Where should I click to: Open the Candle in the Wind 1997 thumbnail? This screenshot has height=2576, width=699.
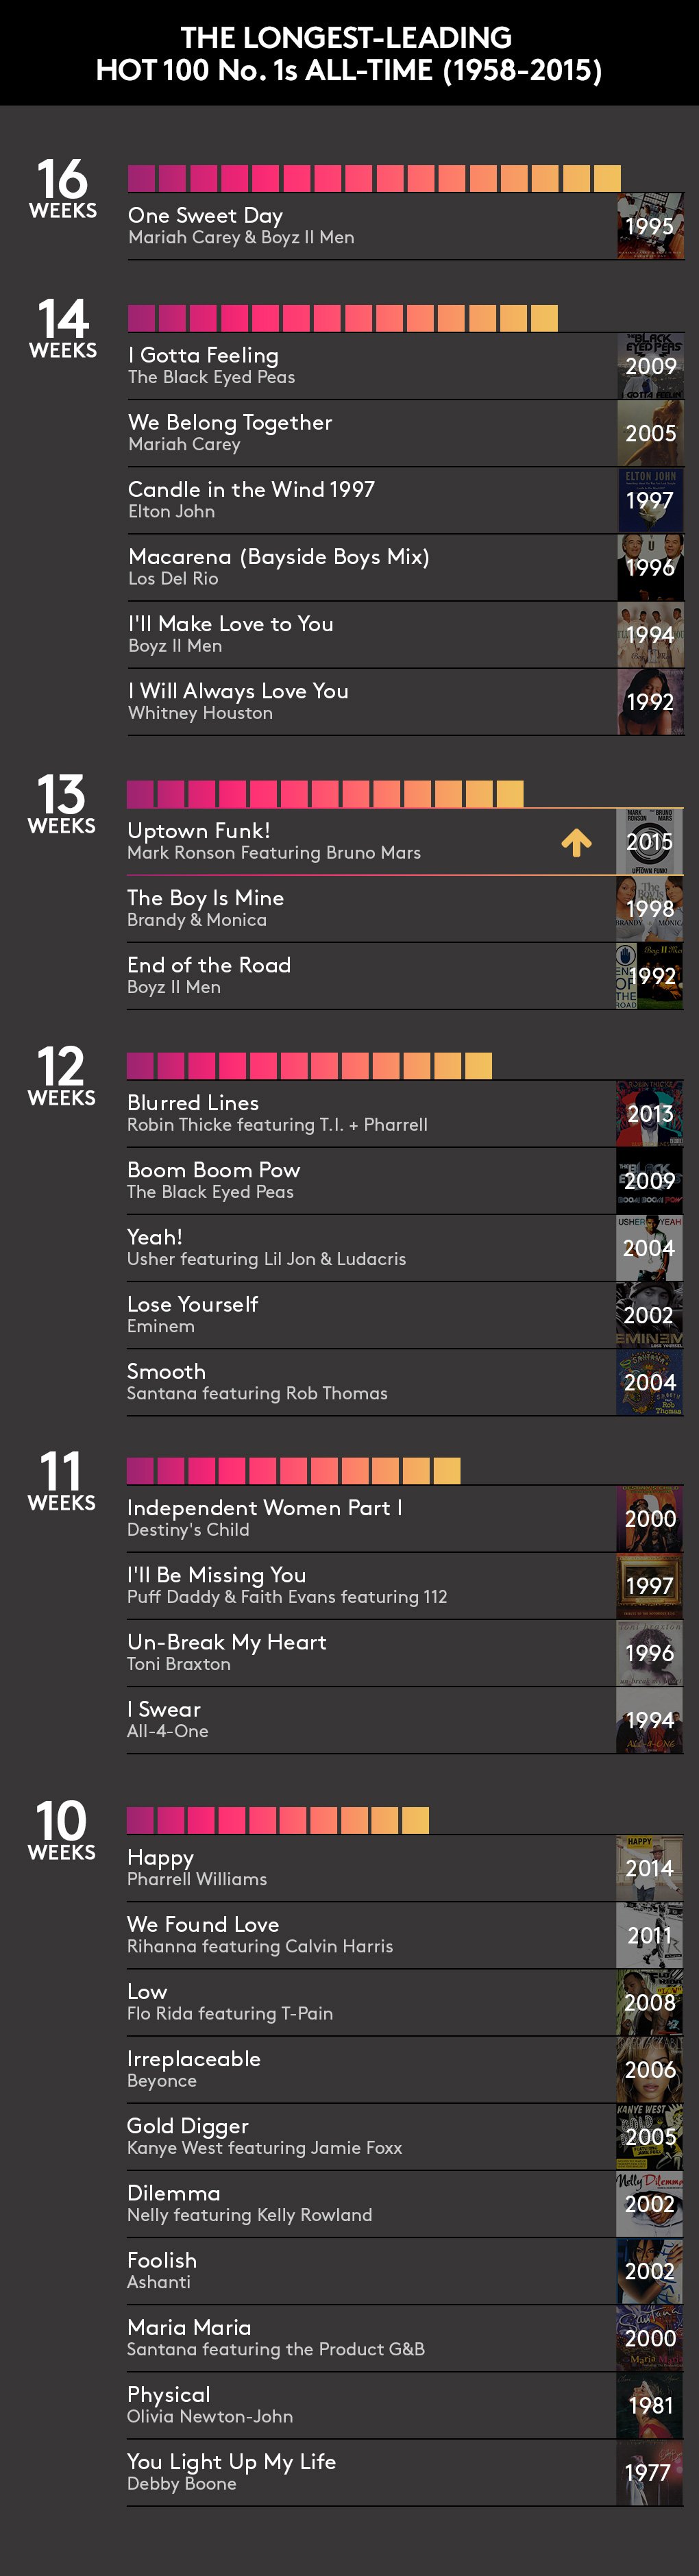point(651,500)
